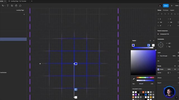
Task: Edit the layer 100% opacity value
Action: pos(174,56)
